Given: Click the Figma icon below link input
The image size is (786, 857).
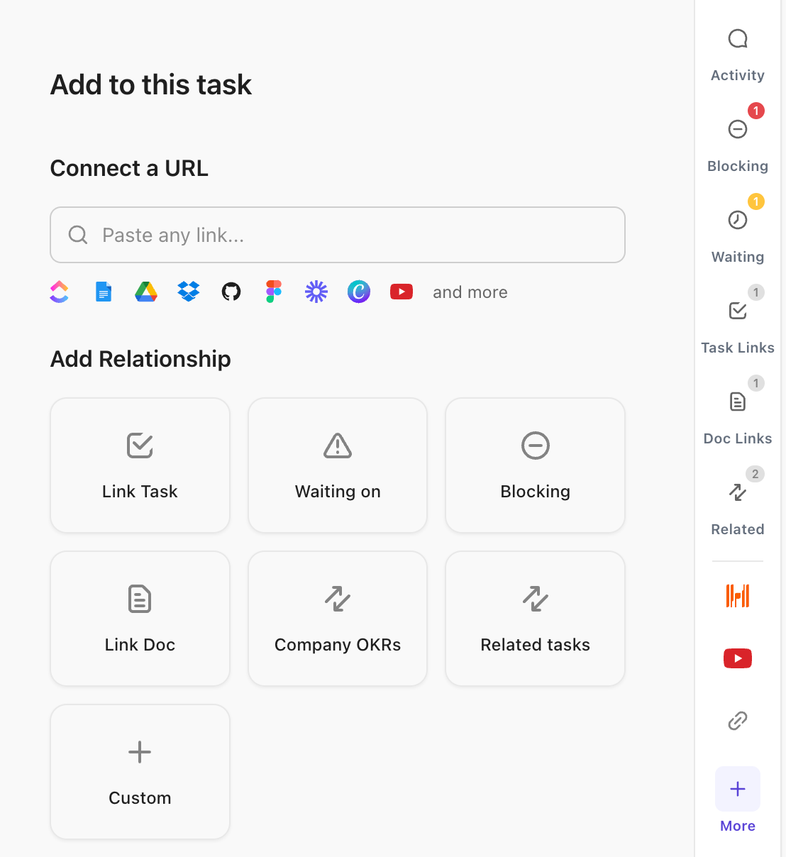Looking at the screenshot, I should pyautogui.click(x=274, y=292).
